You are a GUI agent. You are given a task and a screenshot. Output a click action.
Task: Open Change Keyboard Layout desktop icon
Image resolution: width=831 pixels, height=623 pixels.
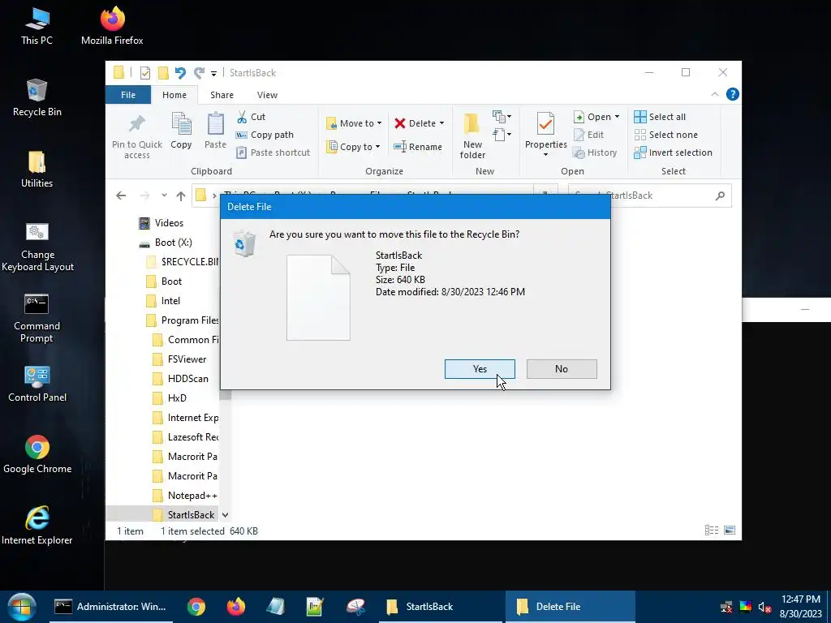coord(37,247)
